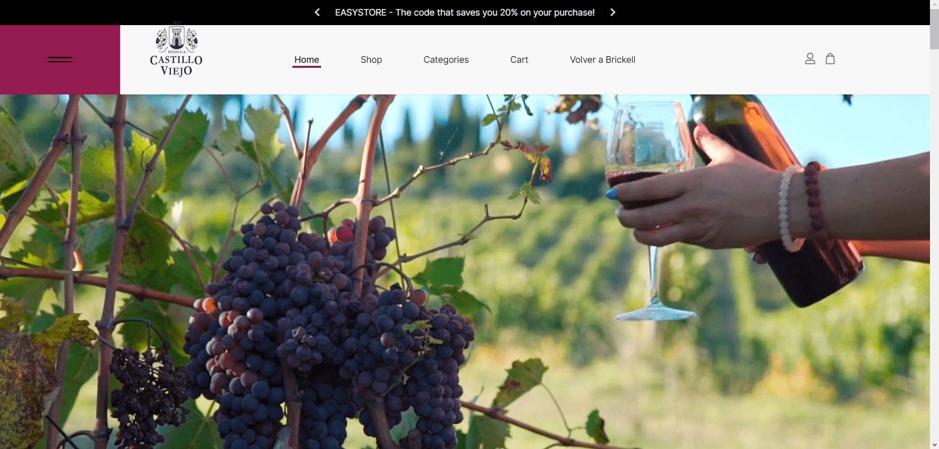This screenshot has height=449, width=939.
Task: Show the previous announcement with left chevron
Action: [317, 12]
